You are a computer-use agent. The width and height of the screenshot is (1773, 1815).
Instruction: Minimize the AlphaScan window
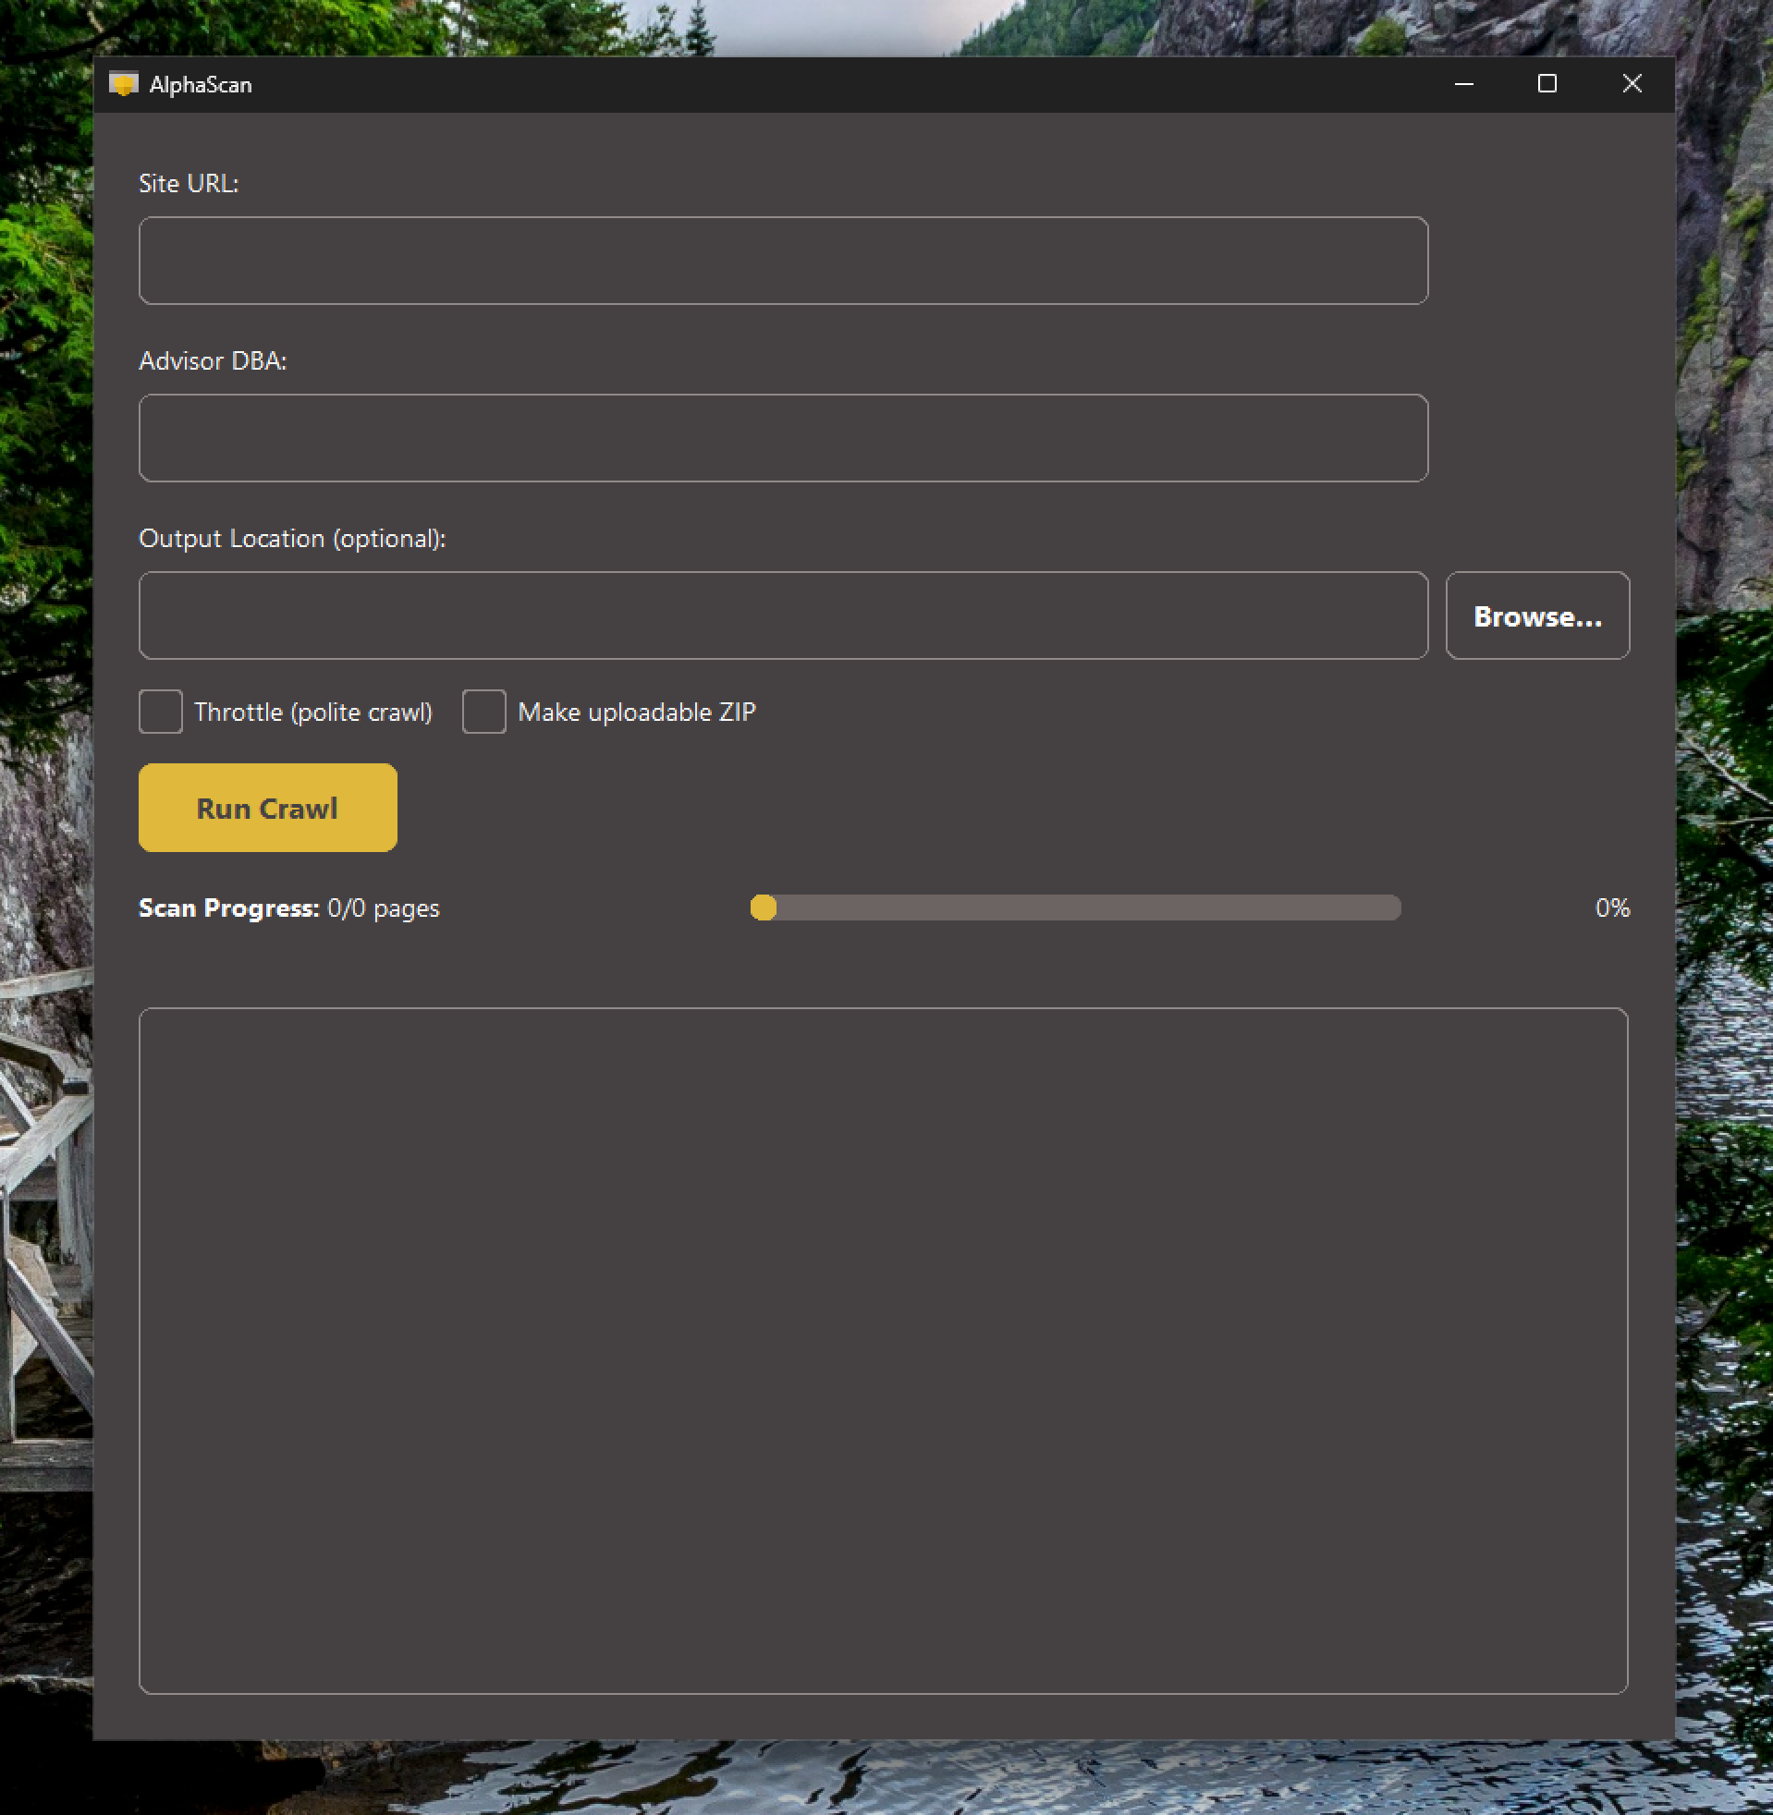(x=1462, y=84)
